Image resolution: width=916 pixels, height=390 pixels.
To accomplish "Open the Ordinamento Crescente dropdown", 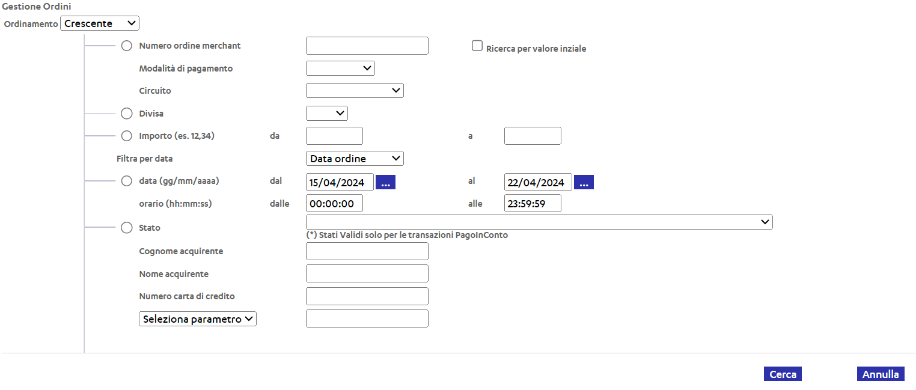I will [100, 23].
